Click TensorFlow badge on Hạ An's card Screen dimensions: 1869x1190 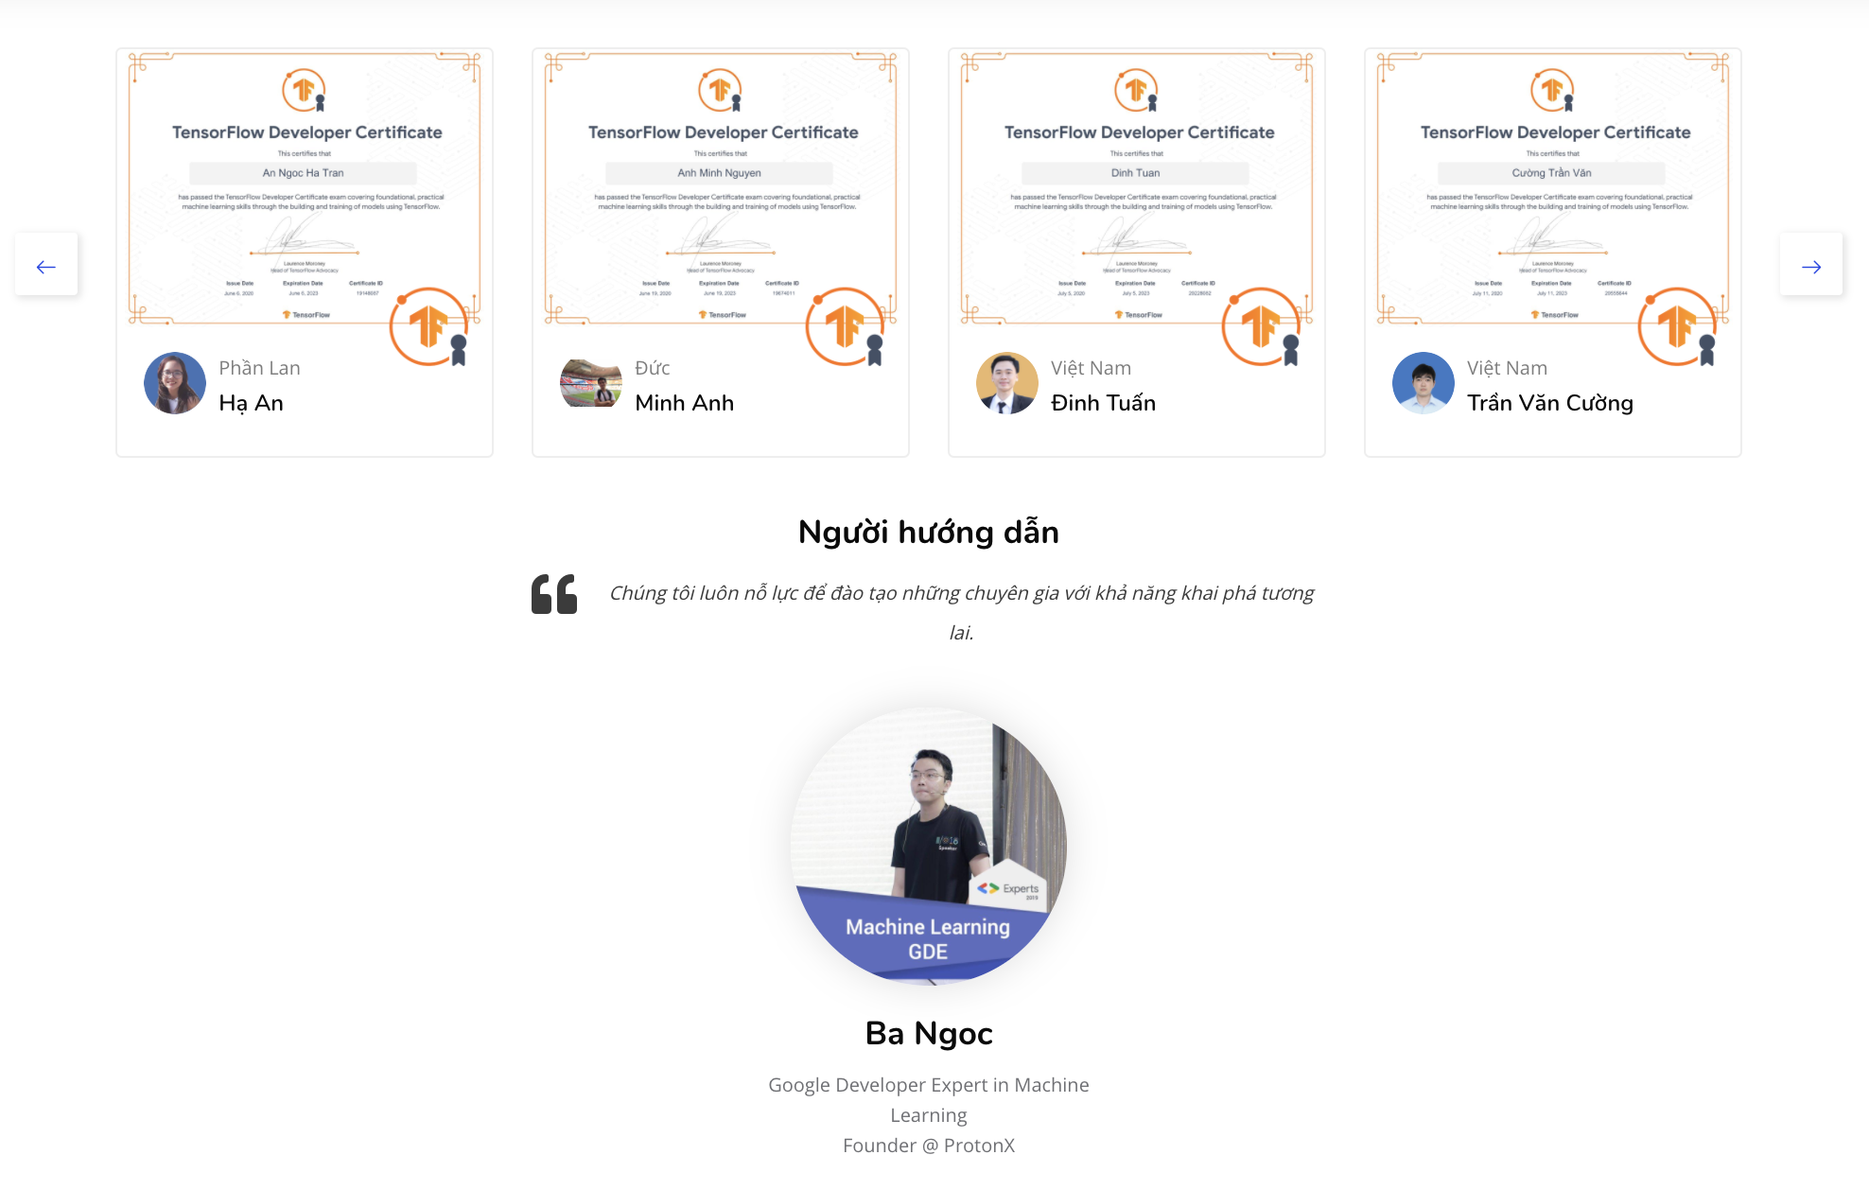pyautogui.click(x=429, y=327)
